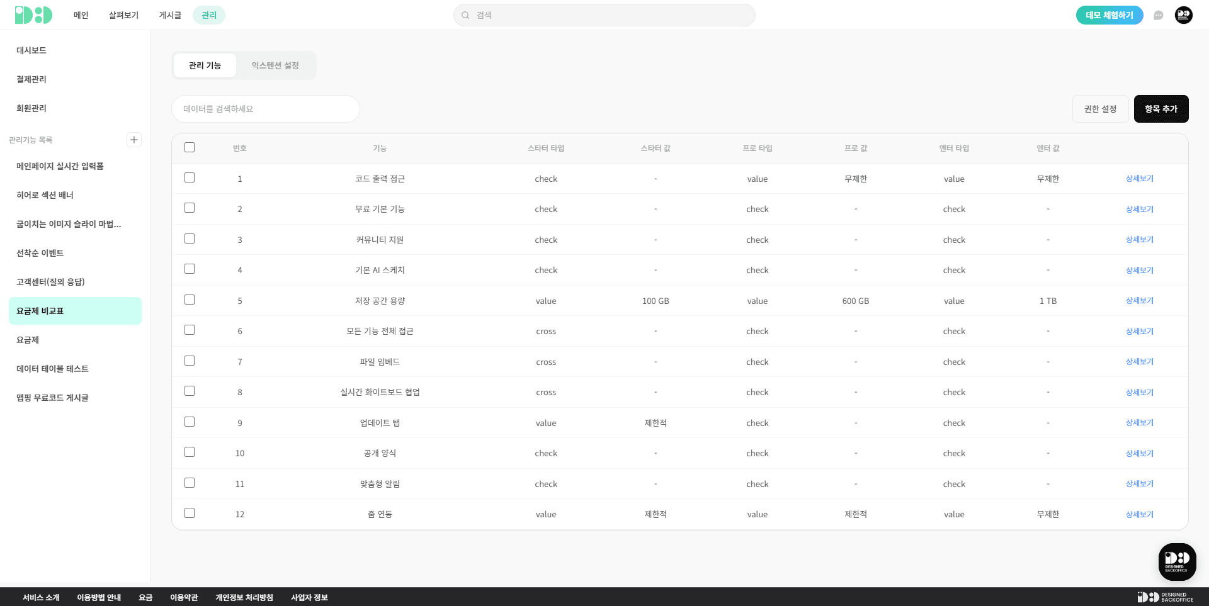Click the 기능 column header
Screen dimensions: 1209x606
click(380, 149)
